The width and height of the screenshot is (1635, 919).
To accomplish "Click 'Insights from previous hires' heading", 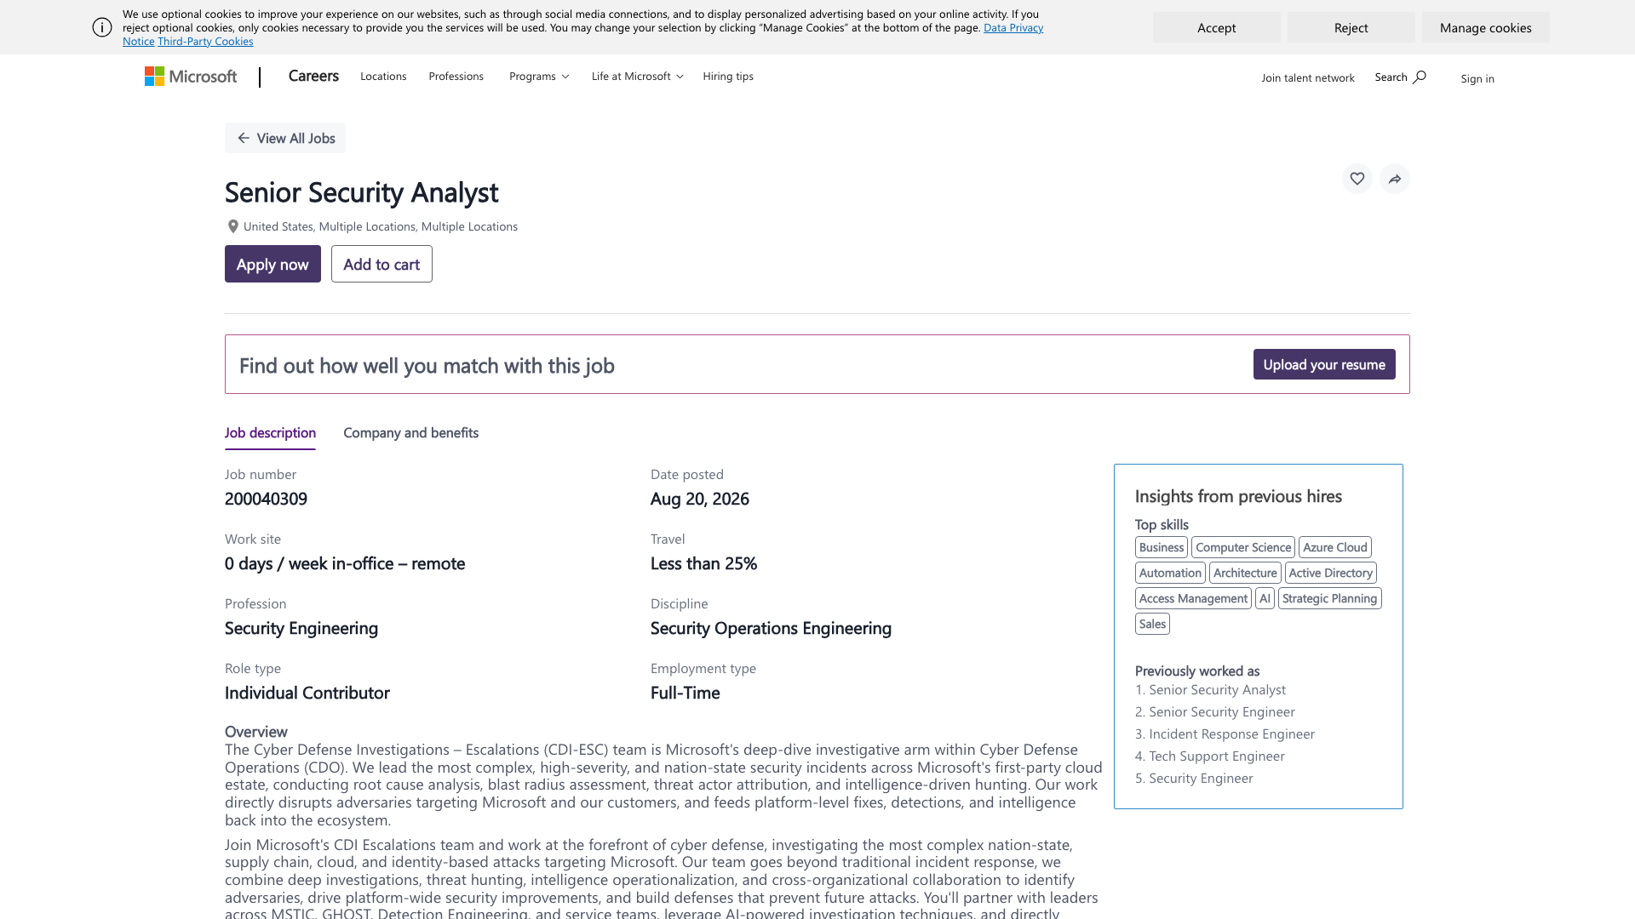I will [x=1238, y=496].
